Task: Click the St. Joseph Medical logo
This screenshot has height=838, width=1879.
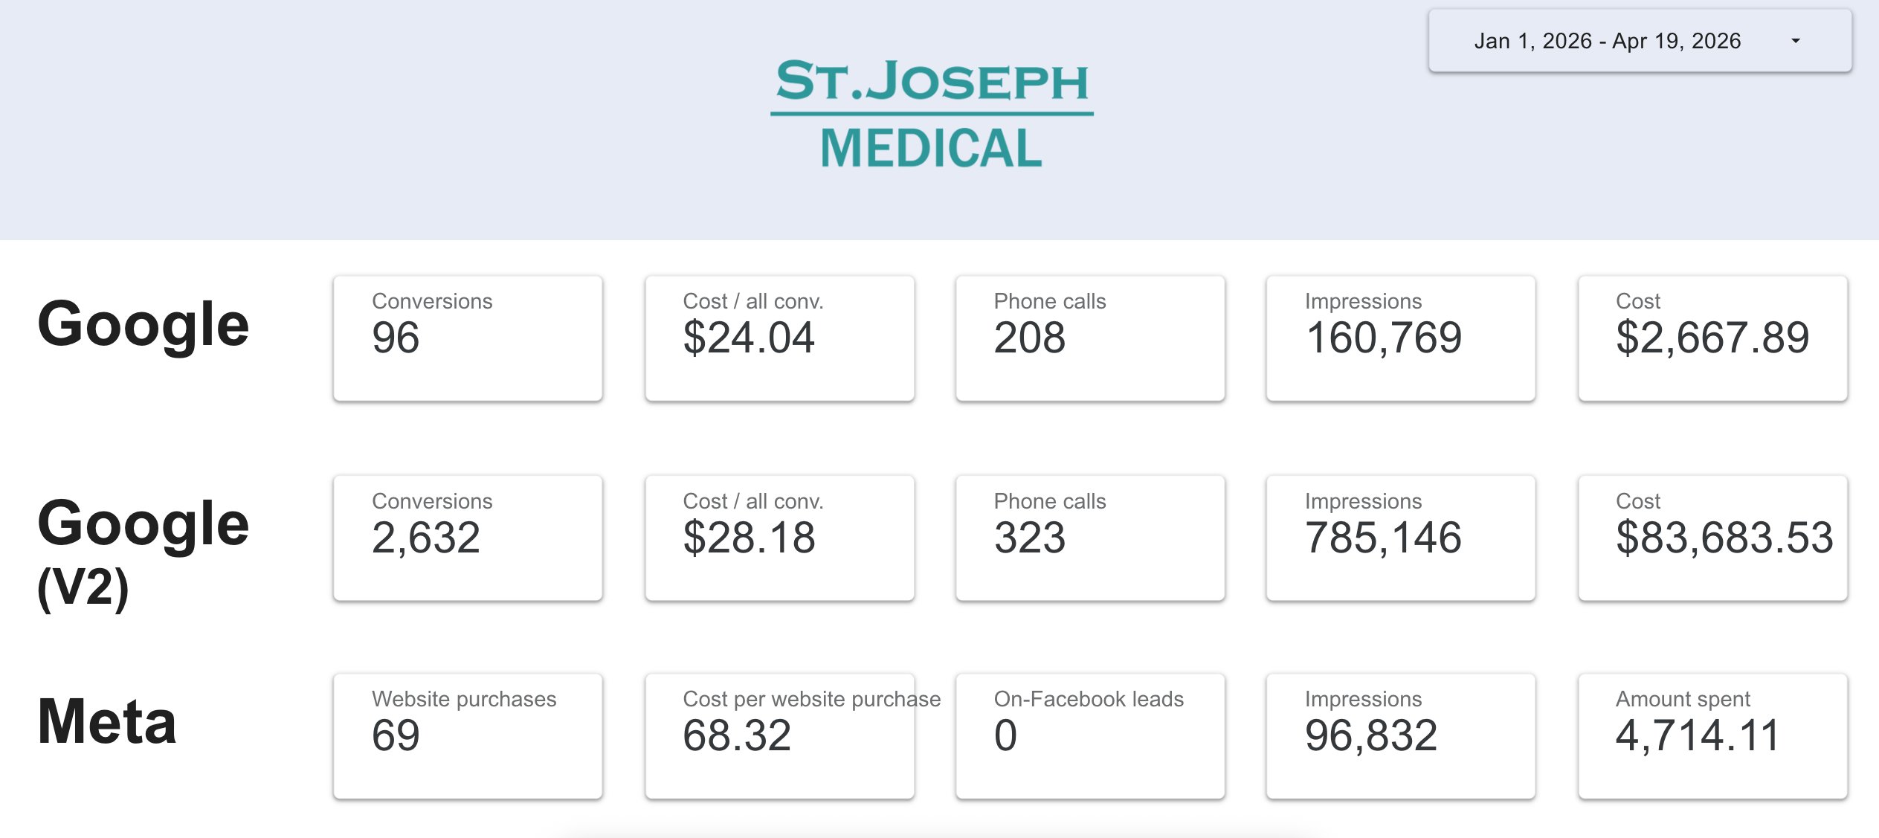Action: click(932, 113)
